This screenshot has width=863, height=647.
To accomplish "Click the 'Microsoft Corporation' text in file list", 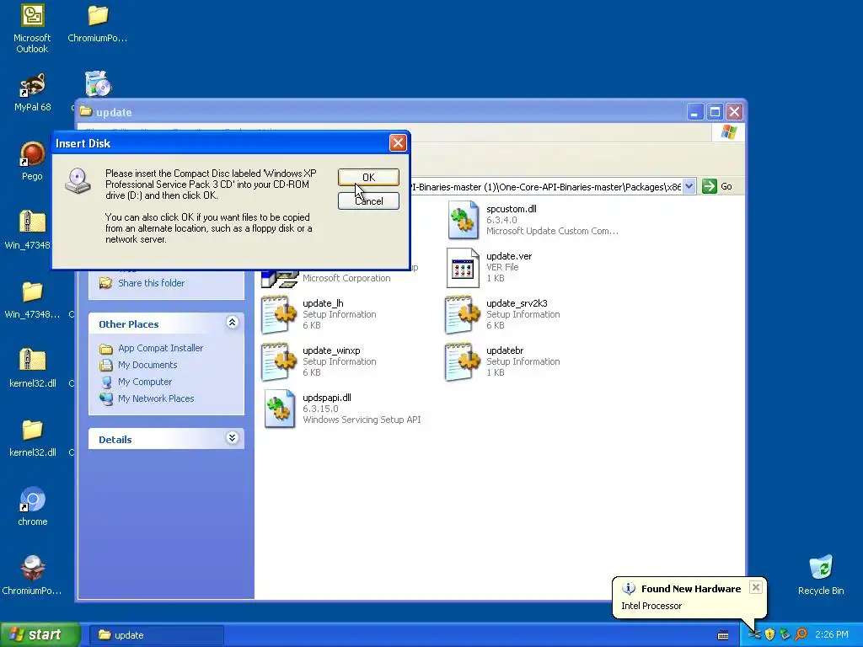I will click(346, 278).
